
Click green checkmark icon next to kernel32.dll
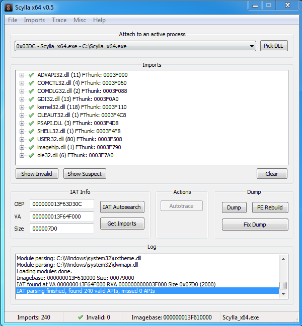pyautogui.click(x=31, y=107)
